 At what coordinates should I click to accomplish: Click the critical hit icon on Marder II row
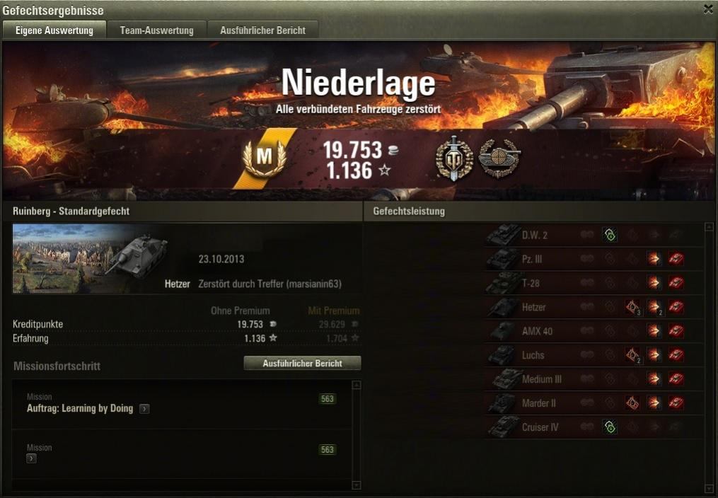click(x=632, y=403)
